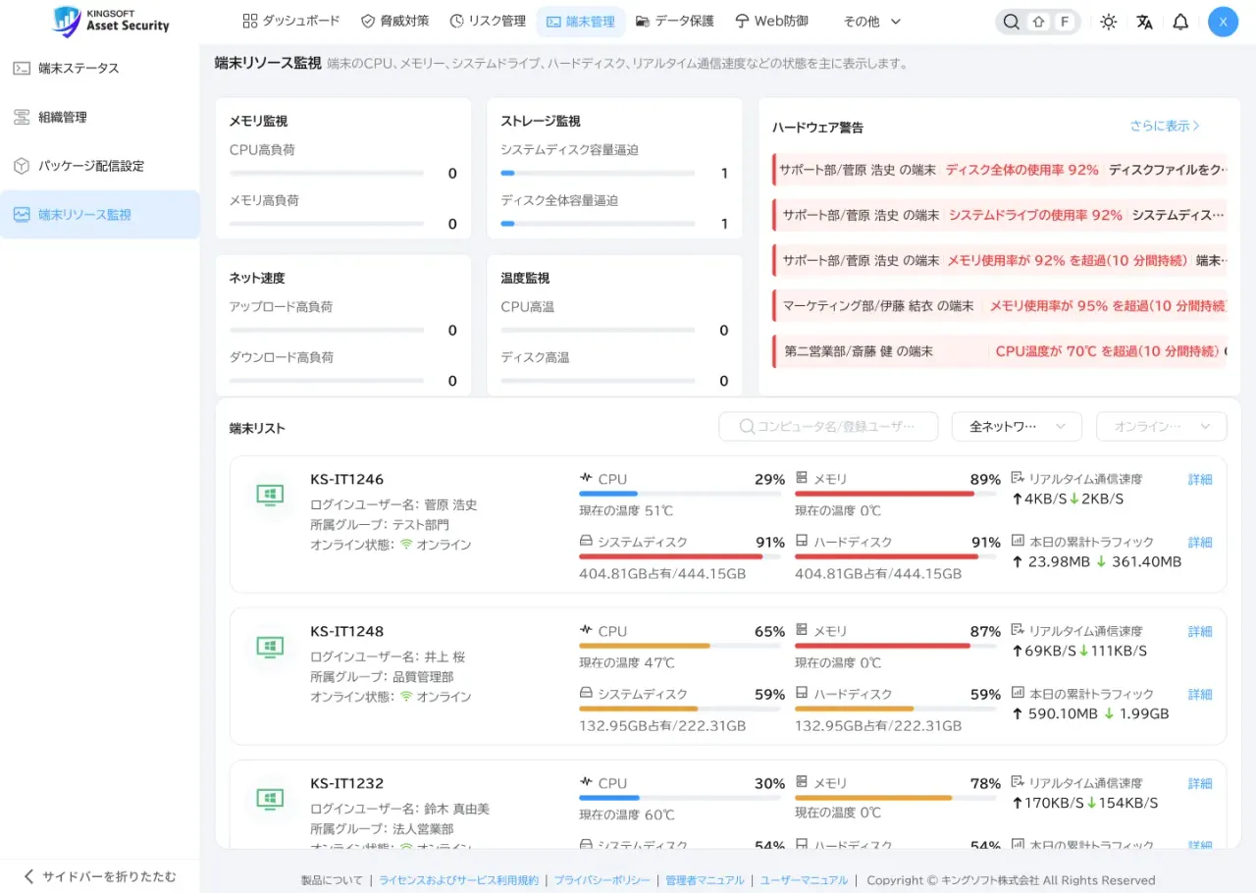Open the search icon in top bar
The width and height of the screenshot is (1256, 893).
(x=1011, y=22)
